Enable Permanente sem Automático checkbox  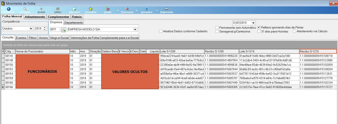tap(217, 28)
